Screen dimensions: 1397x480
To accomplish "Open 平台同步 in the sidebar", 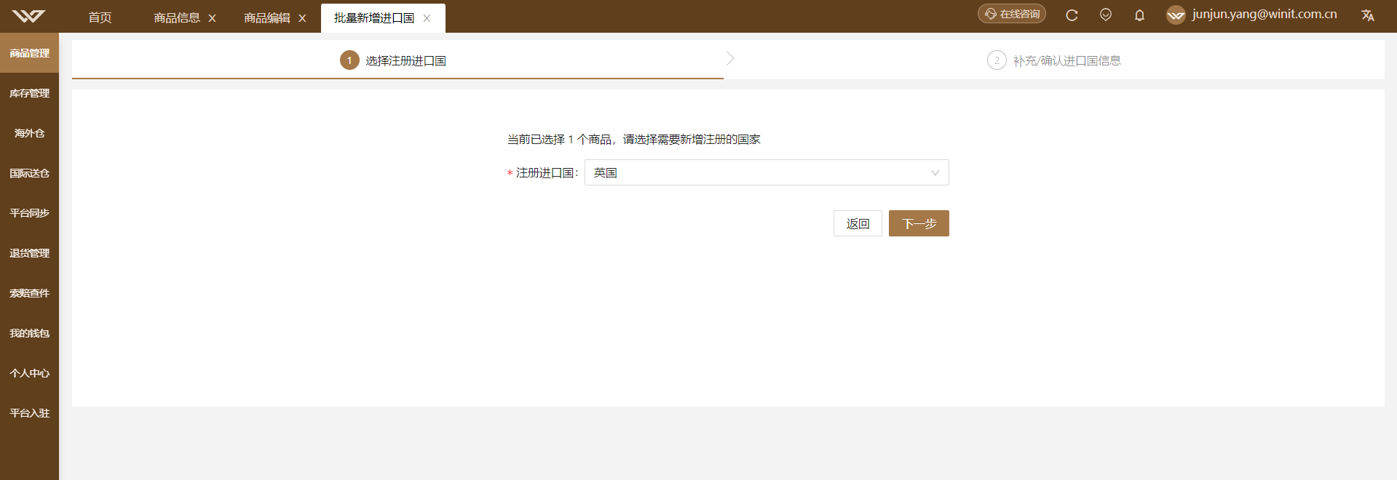I will (29, 213).
